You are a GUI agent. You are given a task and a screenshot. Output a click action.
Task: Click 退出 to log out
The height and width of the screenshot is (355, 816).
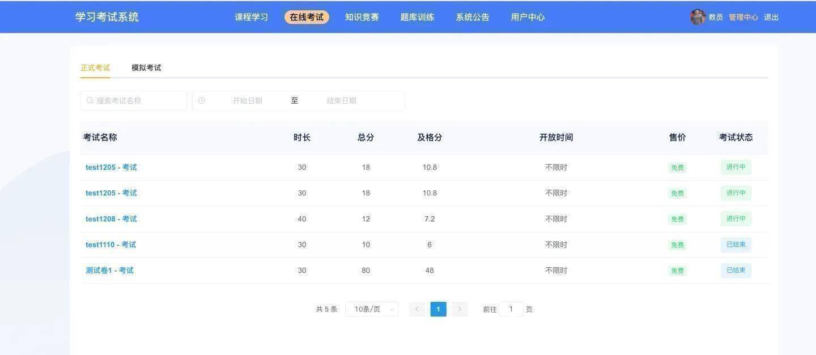[772, 17]
